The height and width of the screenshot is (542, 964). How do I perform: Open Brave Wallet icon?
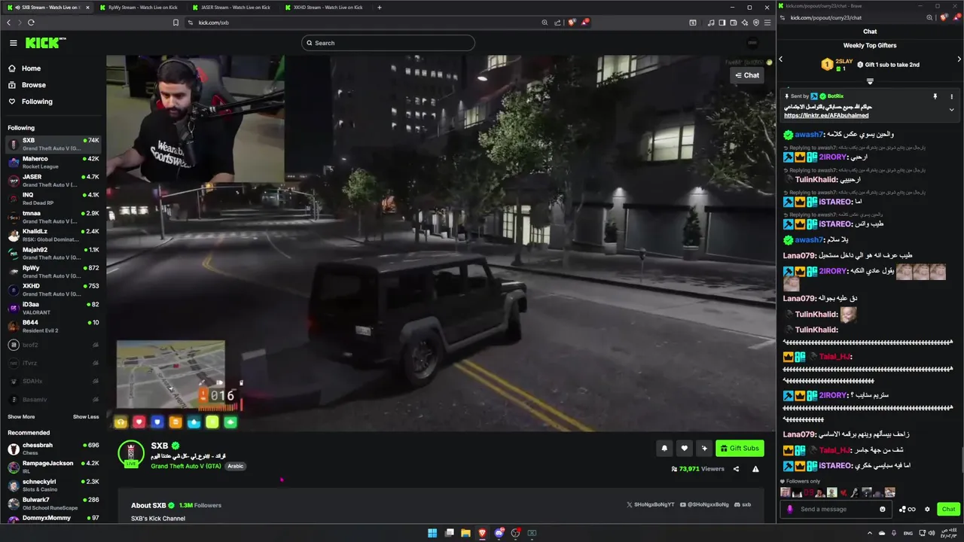(x=733, y=23)
